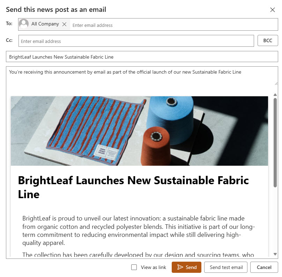Click Send test email
Viewport: 282px width, 277px height.
226,267
